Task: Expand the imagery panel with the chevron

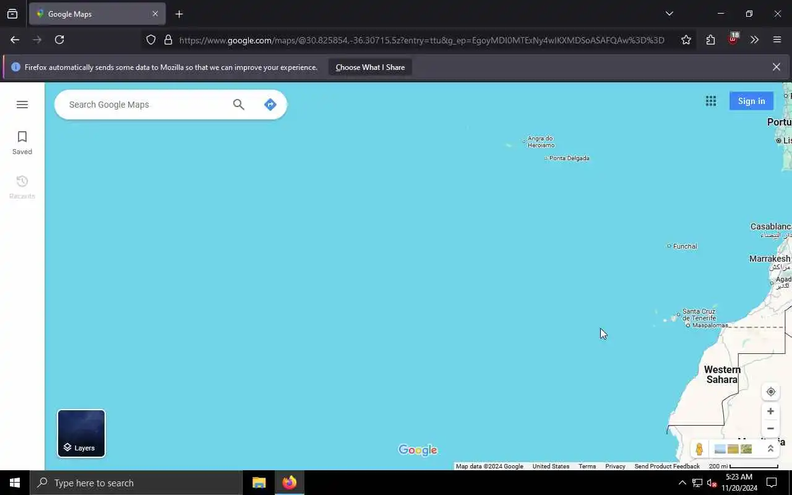Action: (770, 449)
